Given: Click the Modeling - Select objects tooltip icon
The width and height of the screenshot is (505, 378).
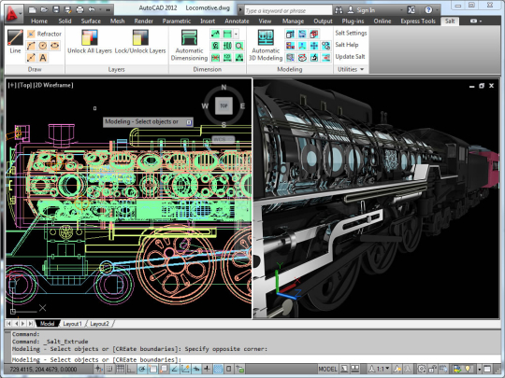Looking at the screenshot, I should [189, 122].
